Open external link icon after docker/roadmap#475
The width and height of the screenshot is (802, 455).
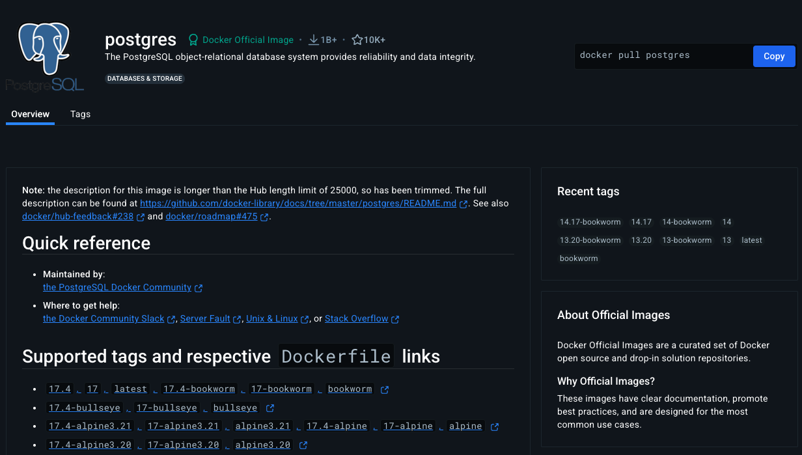coord(264,217)
